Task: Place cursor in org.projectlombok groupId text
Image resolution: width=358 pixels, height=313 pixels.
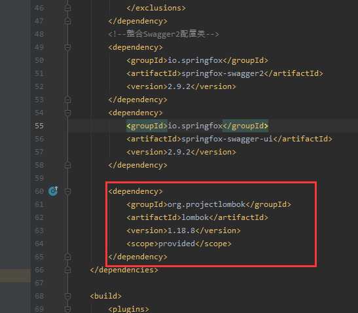Action: [206, 204]
